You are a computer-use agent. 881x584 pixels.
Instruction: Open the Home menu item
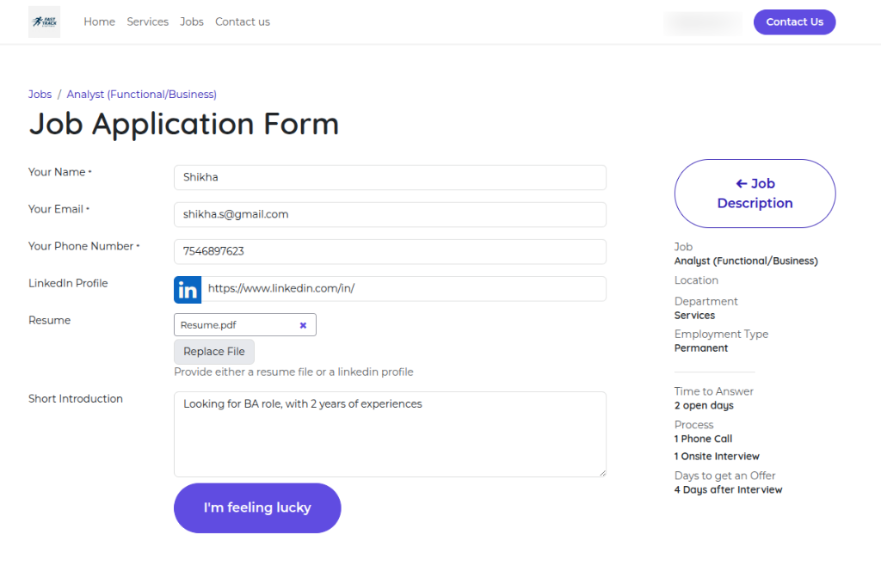[x=99, y=22]
